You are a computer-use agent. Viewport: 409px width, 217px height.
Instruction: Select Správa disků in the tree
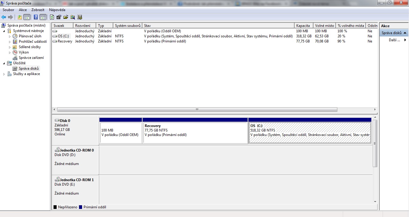pyautogui.click(x=29, y=68)
